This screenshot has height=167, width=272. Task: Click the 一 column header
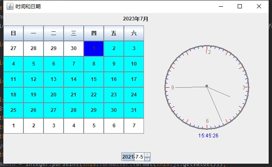(33, 33)
